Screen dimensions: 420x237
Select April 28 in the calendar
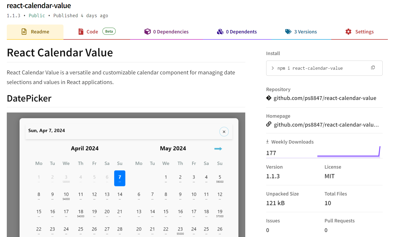120,230
